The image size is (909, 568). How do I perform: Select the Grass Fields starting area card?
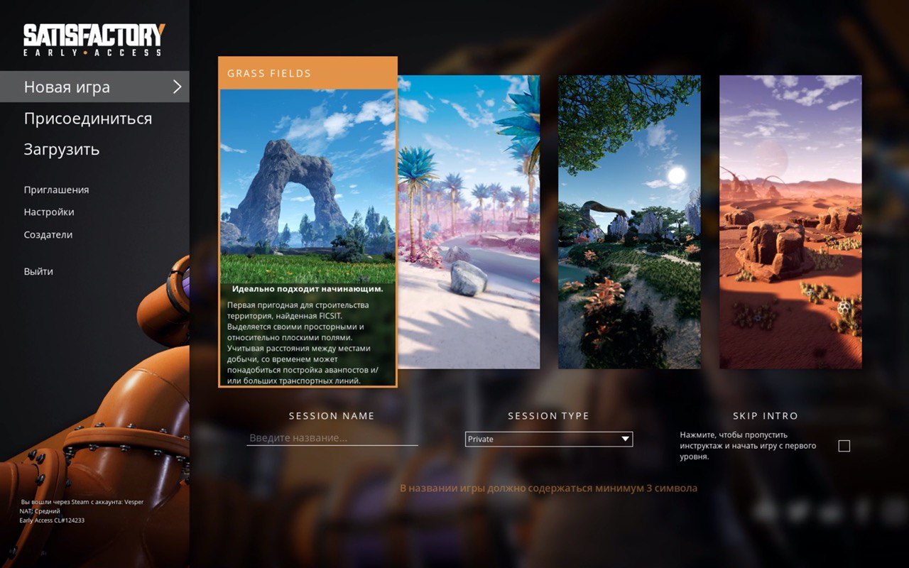[307, 222]
